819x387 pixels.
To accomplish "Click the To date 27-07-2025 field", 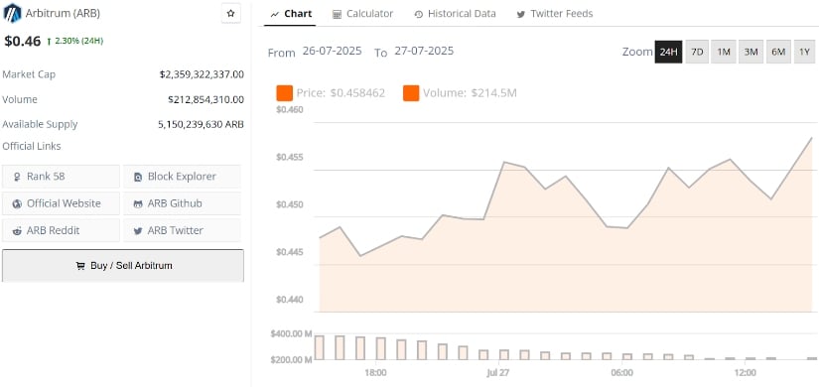I will [424, 52].
